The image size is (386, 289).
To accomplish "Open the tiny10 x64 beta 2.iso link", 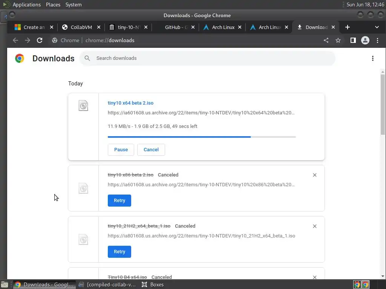I will click(x=130, y=103).
